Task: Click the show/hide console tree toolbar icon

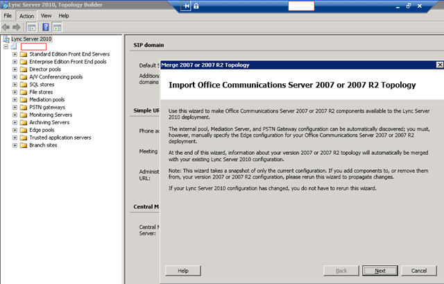Action: click(31, 28)
